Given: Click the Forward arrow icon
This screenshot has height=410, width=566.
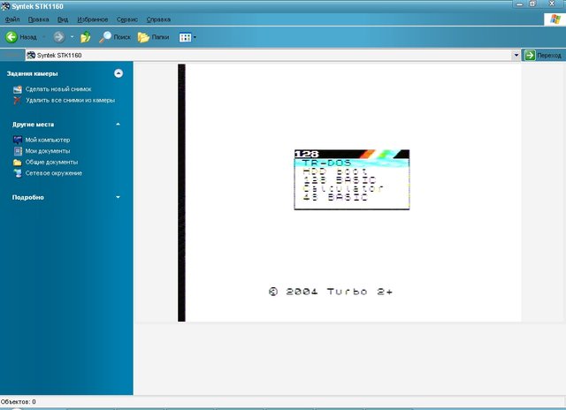Looking at the screenshot, I should coord(59,37).
